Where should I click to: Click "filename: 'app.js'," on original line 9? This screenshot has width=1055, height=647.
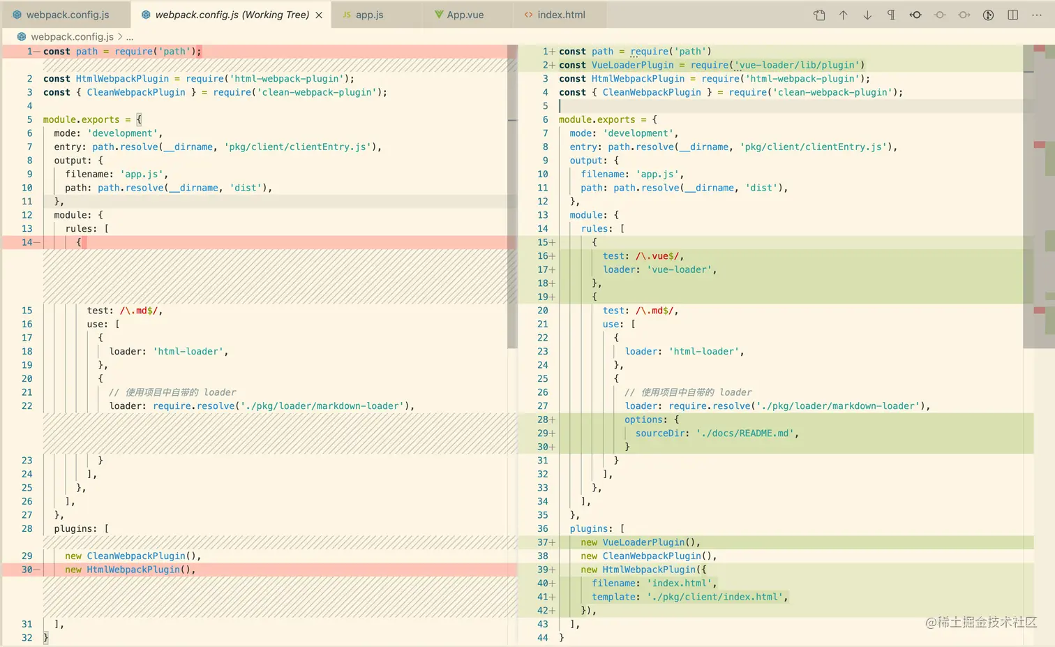pos(117,174)
